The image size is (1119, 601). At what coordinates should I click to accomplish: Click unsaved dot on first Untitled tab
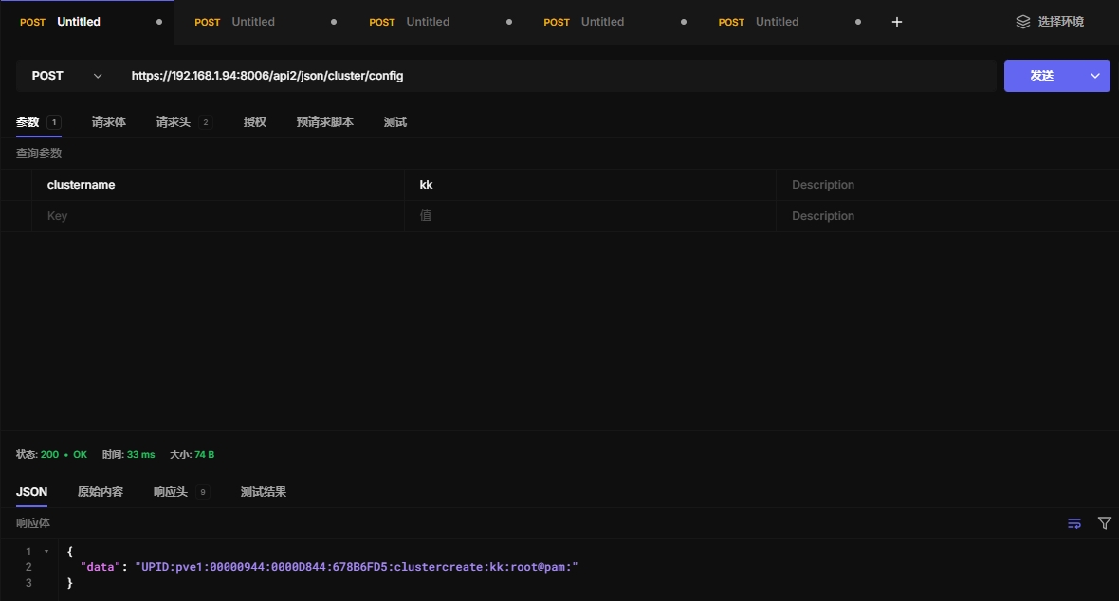pos(158,22)
